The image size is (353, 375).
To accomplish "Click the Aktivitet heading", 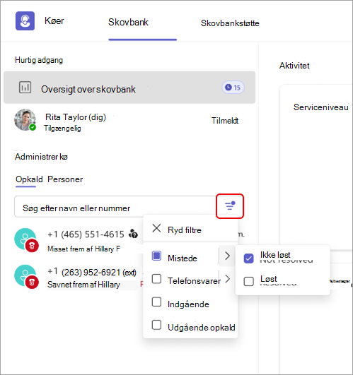I will [294, 66].
